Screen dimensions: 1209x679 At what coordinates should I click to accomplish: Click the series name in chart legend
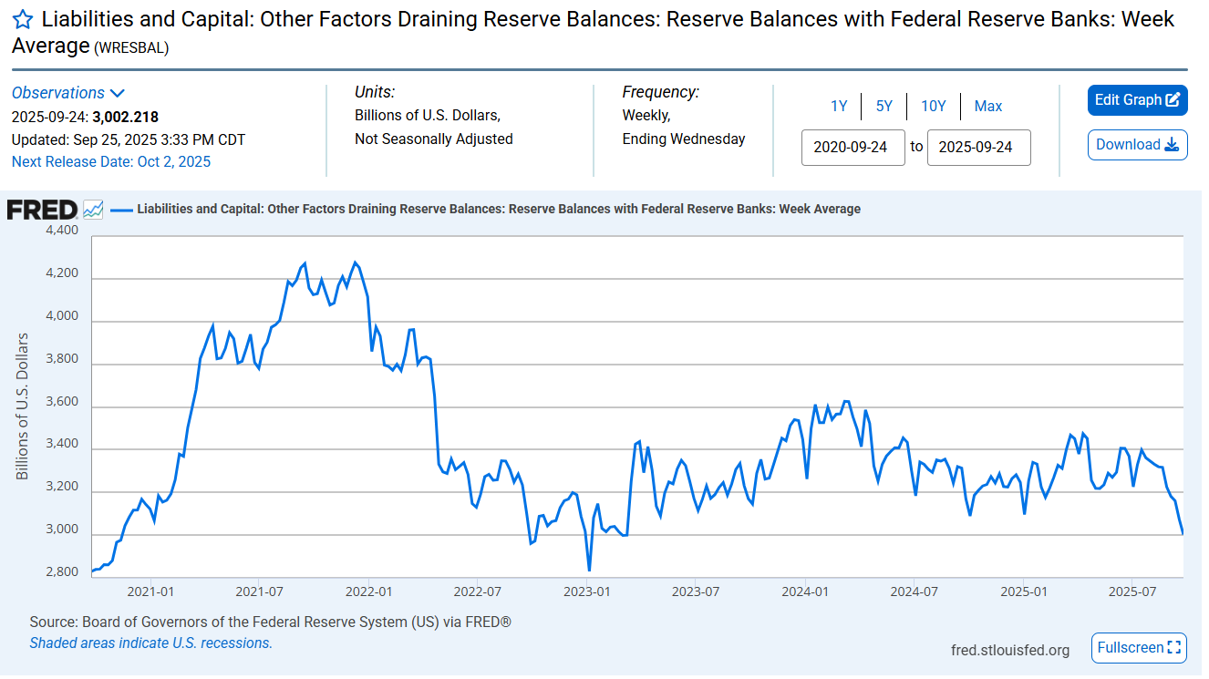(498, 210)
